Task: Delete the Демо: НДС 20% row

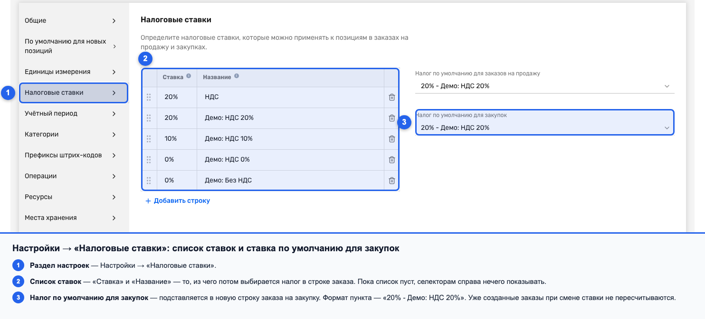Action: (x=391, y=118)
